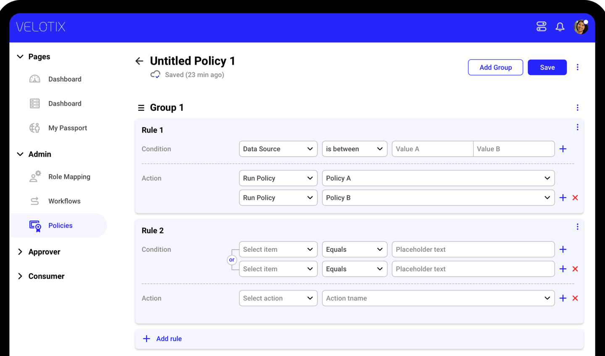This screenshot has width=605, height=356.
Task: Click the server toggle icon in header
Action: tap(541, 27)
